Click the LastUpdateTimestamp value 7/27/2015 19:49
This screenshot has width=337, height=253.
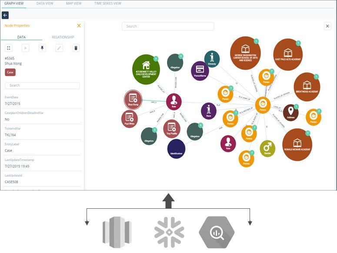17,166
